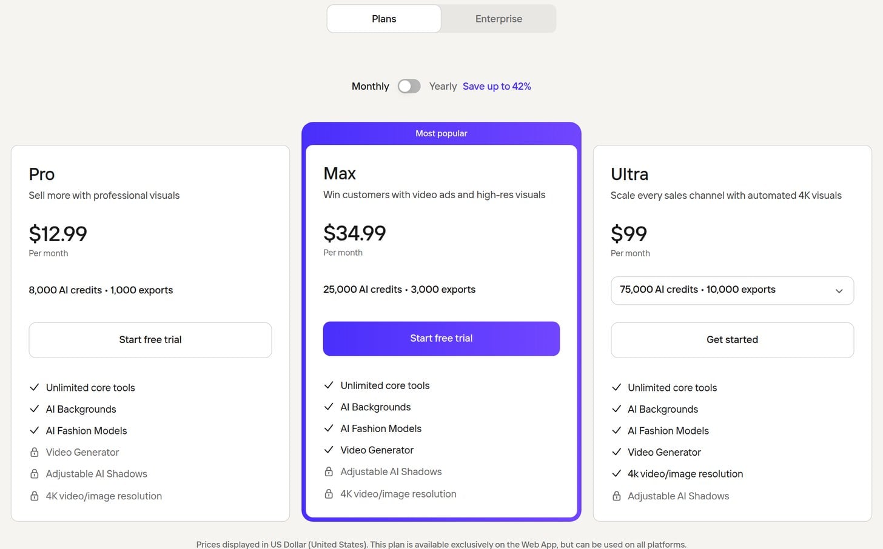
Task: Start free trial for Max plan
Action: coord(441,339)
